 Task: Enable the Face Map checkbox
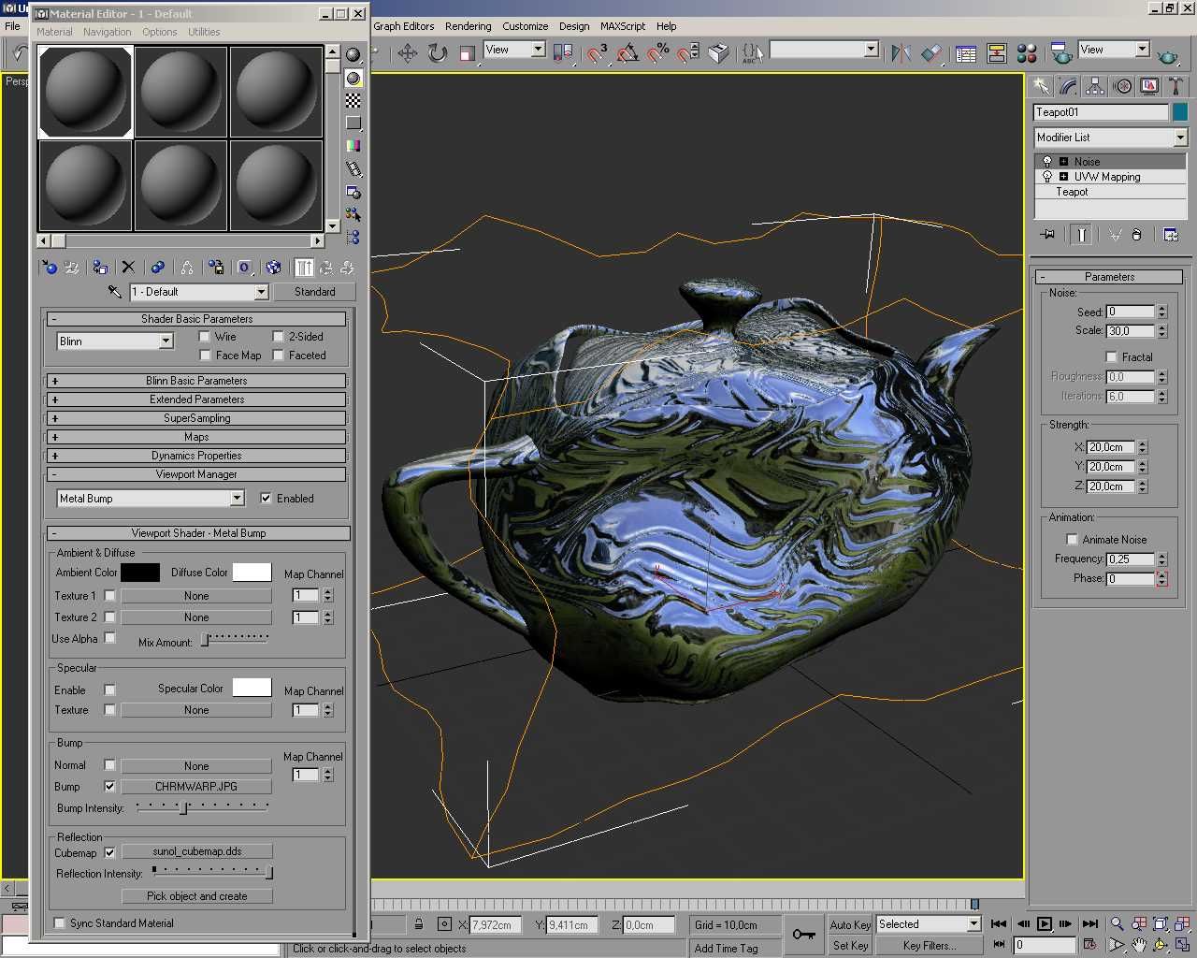tap(204, 356)
